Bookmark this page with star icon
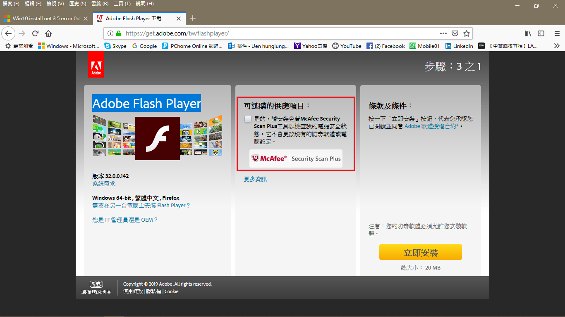 466,33
